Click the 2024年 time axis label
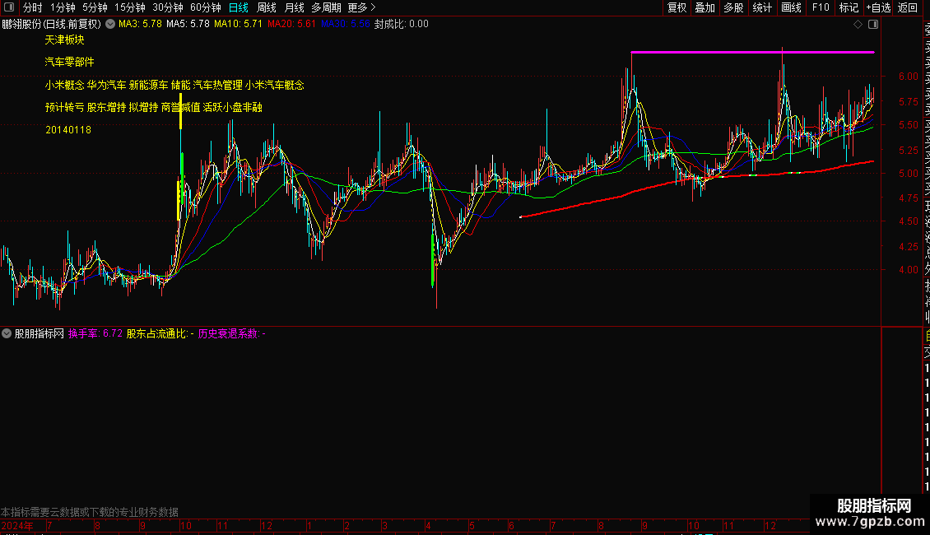930x535 pixels. coord(18,525)
